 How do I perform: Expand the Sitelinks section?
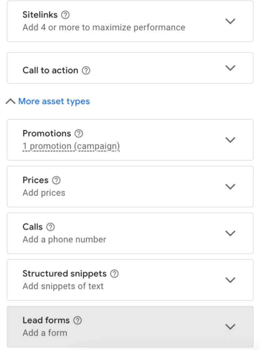[x=230, y=21]
